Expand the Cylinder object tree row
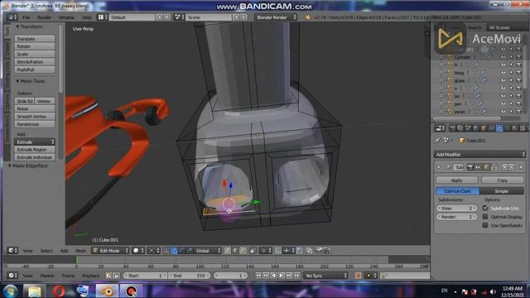 441,57
